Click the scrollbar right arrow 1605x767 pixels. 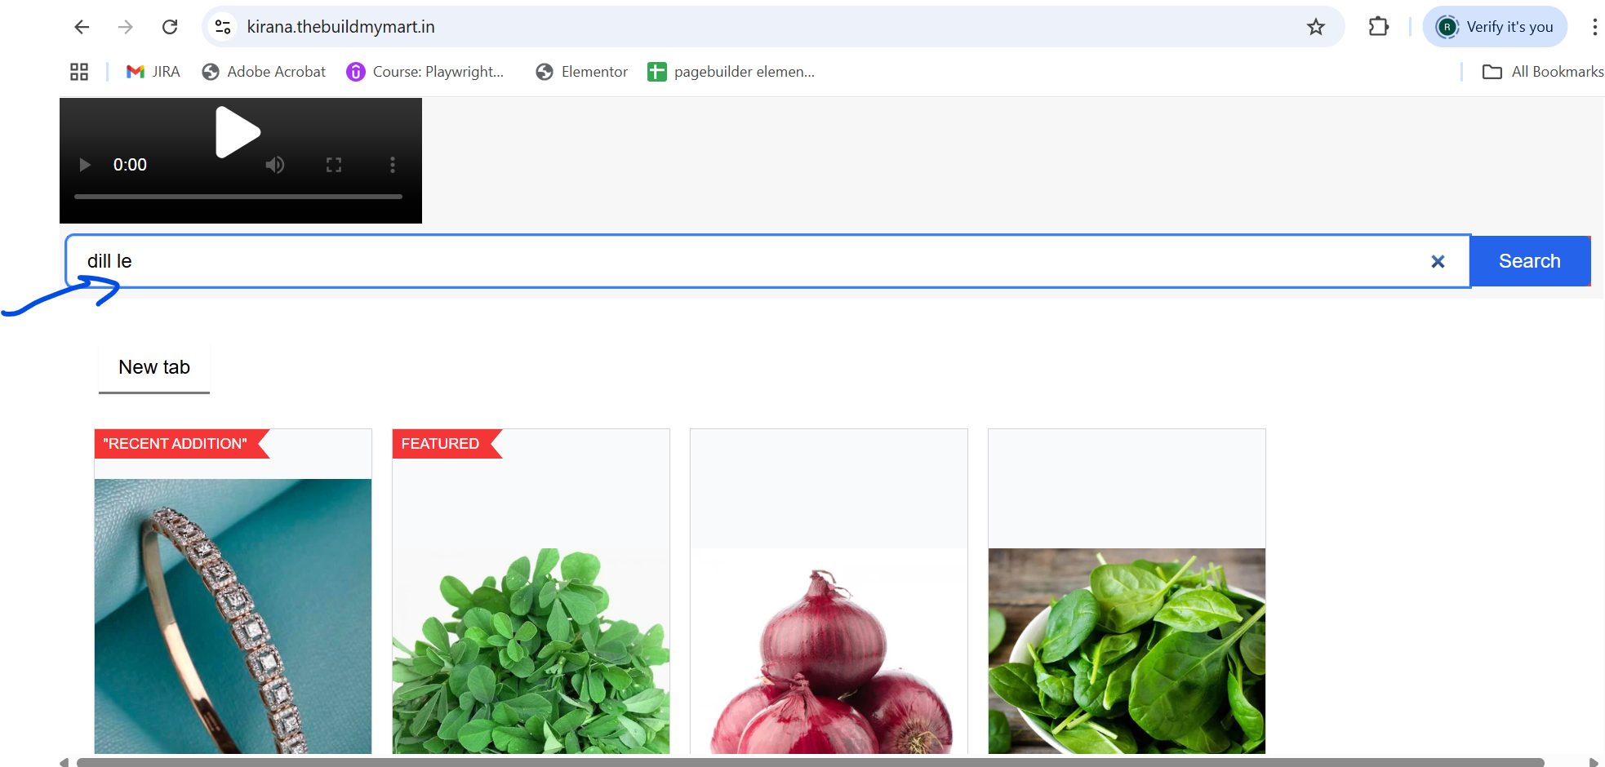click(1594, 762)
